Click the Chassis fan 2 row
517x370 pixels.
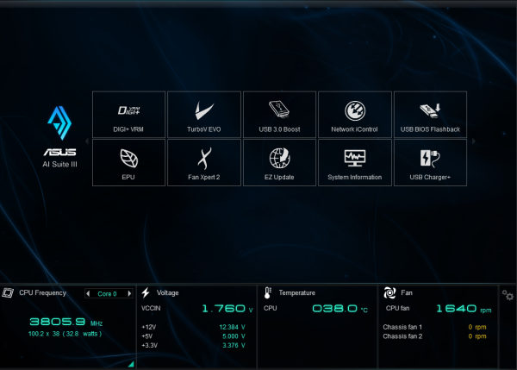(x=434, y=336)
